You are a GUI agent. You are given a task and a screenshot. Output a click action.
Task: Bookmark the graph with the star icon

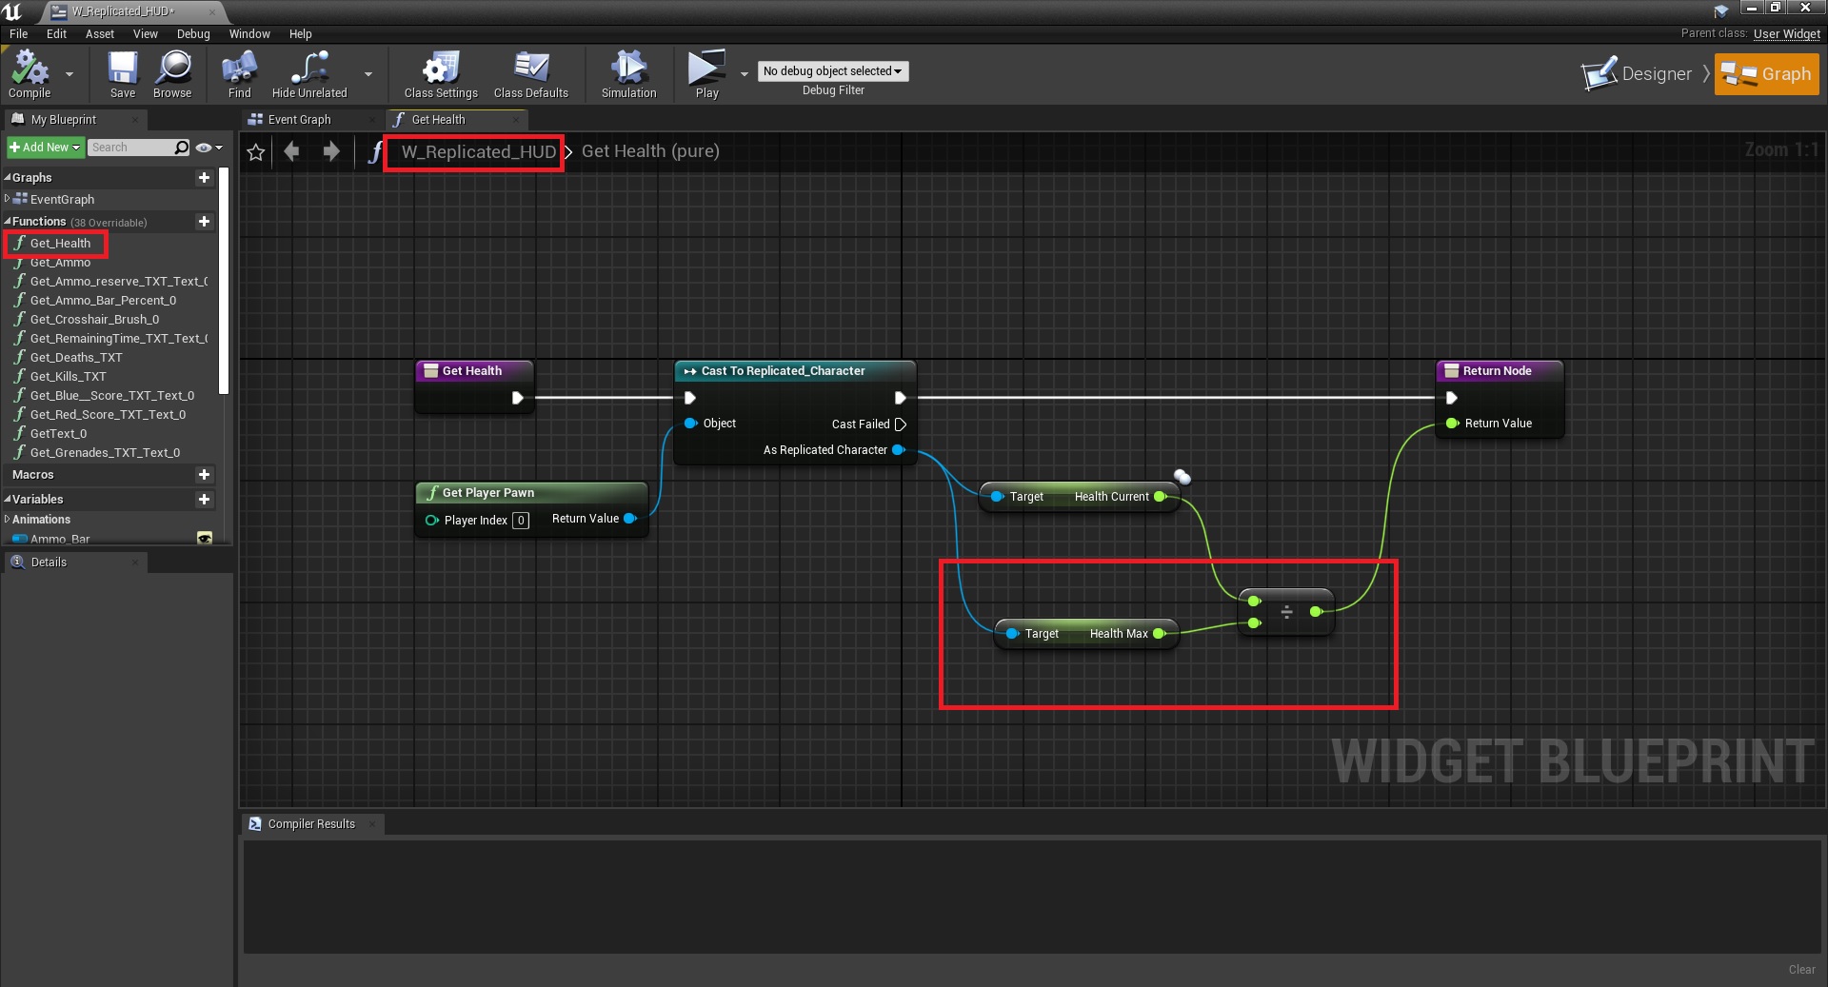click(256, 152)
